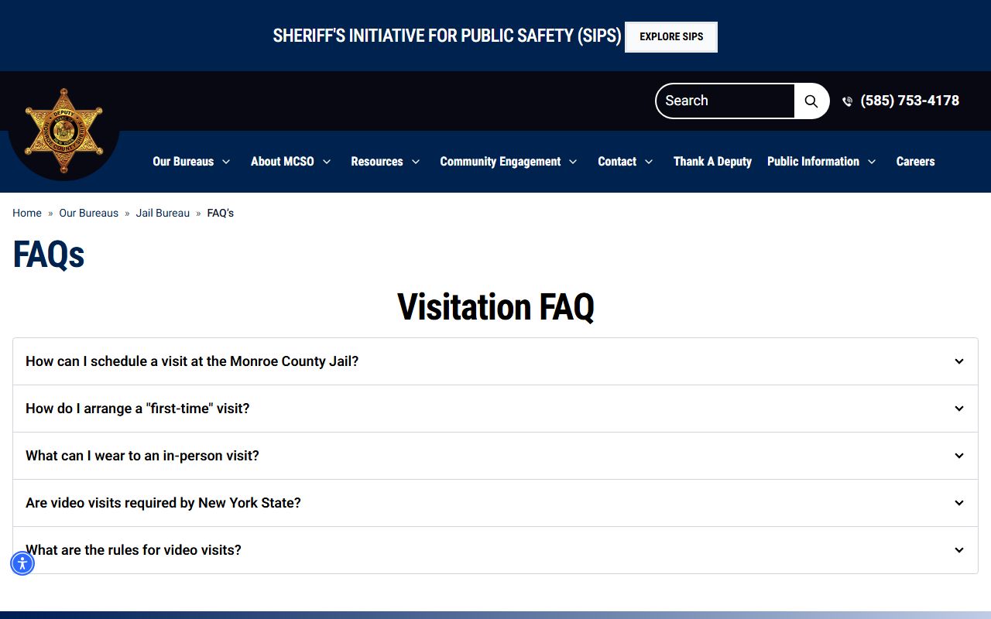Screen dimensions: 991x619
Task: Expand chevron for video visits required question
Action: (x=959, y=503)
